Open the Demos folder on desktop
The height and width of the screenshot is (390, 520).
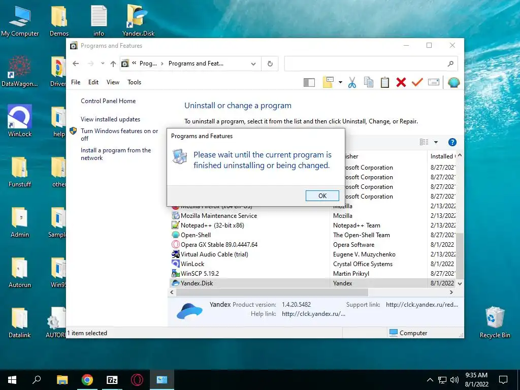tap(59, 21)
